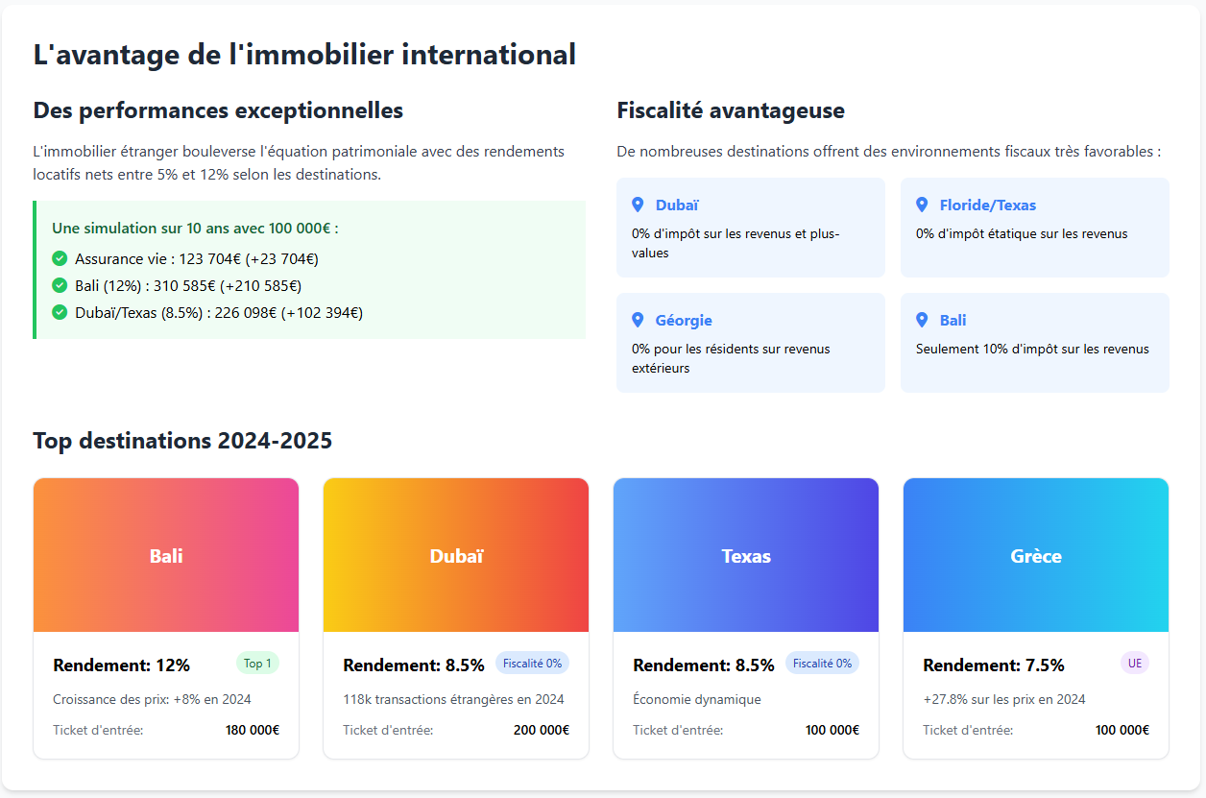Click the main title about immobilier international
1206x798 pixels.
click(x=303, y=55)
